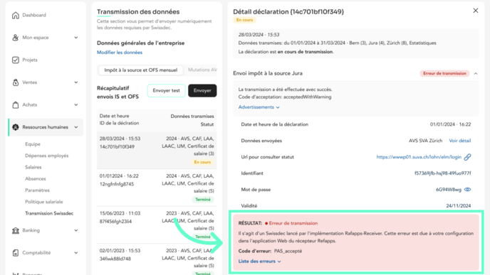Click the Ressources humaines icon

tap(16, 127)
